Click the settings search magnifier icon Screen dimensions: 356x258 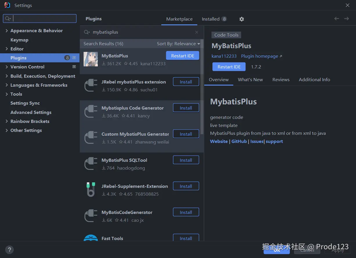click(x=8, y=19)
